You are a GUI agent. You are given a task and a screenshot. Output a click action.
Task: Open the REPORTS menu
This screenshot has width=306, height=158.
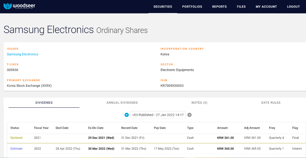[219, 7]
